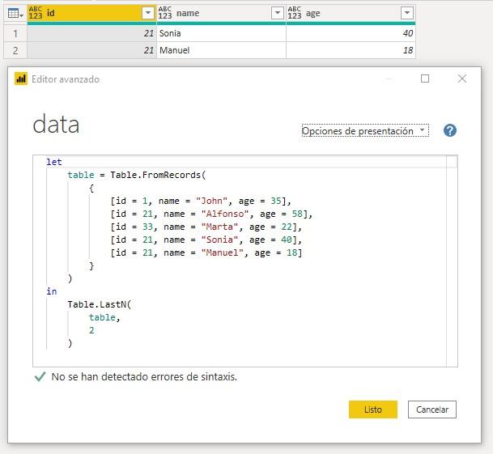Click the table menu icon in grid corner
This screenshot has width=493, height=454.
pyautogui.click(x=13, y=13)
